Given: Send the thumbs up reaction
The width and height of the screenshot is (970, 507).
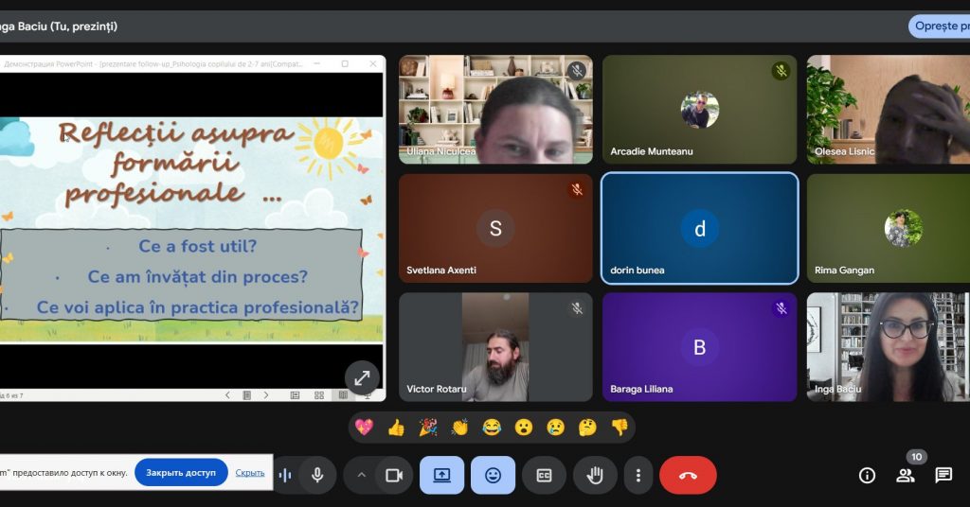Looking at the screenshot, I should (396, 428).
